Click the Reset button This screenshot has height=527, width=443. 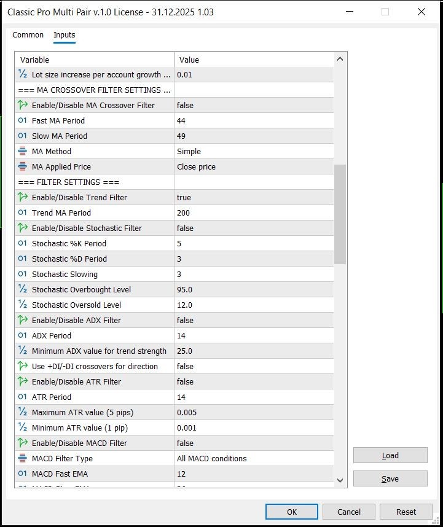406,512
